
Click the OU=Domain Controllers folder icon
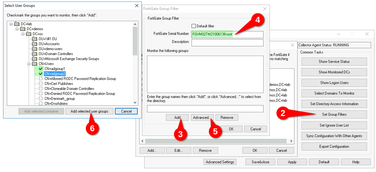point(35,54)
